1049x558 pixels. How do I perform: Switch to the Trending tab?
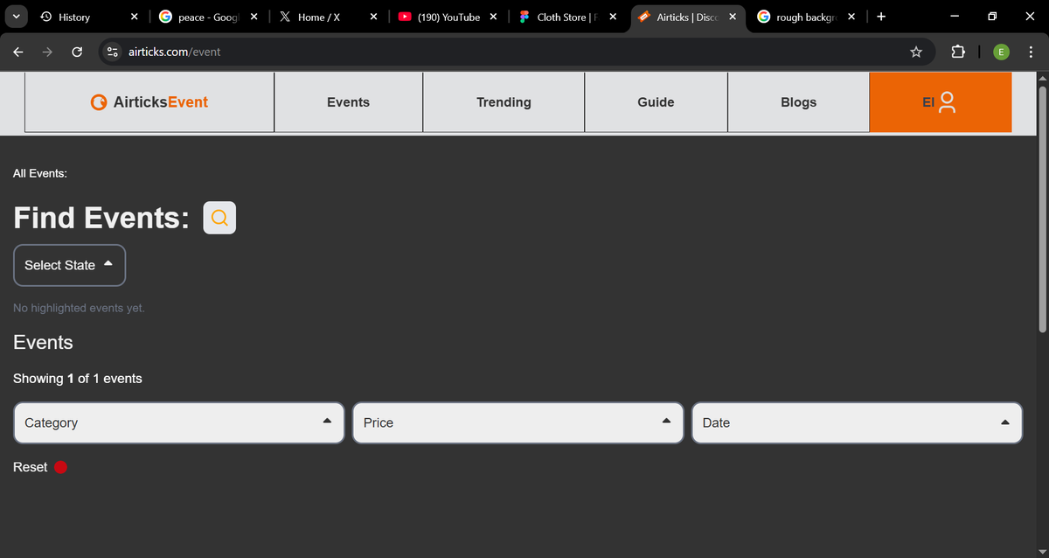pyautogui.click(x=504, y=101)
